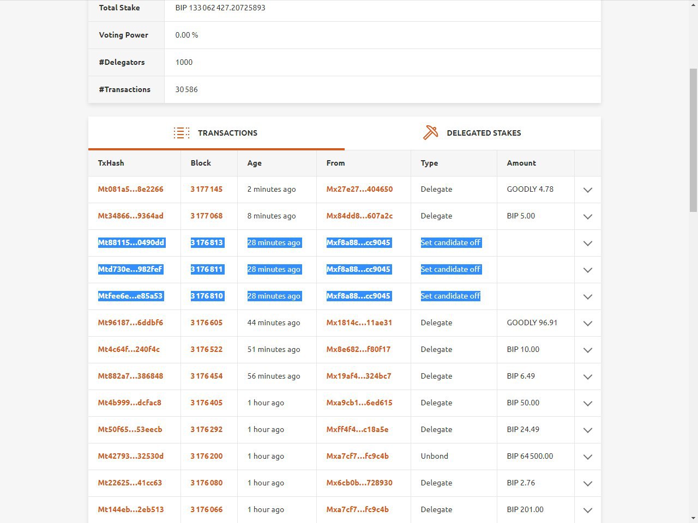The height and width of the screenshot is (523, 698).
Task: Expand the Unbond BIP 64 500.00 row
Action: [587, 457]
